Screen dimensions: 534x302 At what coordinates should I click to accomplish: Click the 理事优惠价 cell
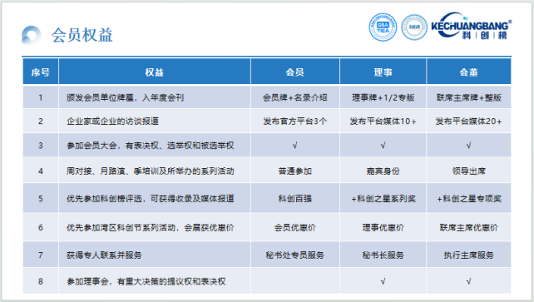[x=383, y=227]
